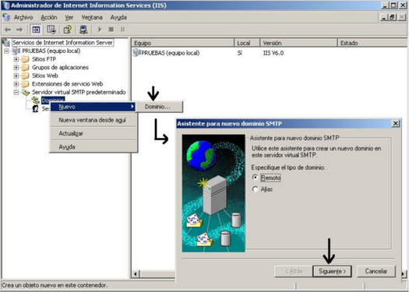Screen dimensions: 409x292
Task: Click the Export list toolbar icon
Action: click(51, 30)
